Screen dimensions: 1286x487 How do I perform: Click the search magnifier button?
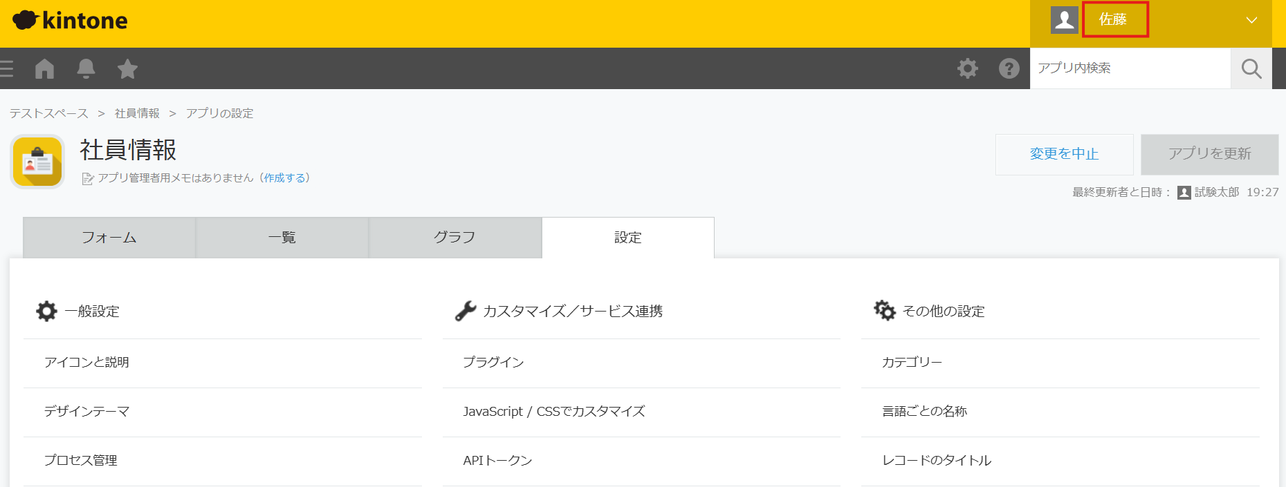[1251, 68]
